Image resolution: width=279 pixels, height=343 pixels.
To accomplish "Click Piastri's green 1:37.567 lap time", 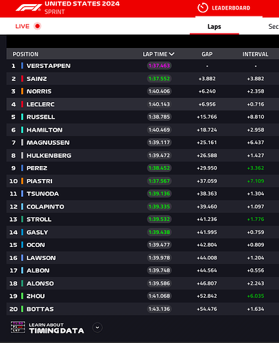I will pyautogui.click(x=159, y=181).
